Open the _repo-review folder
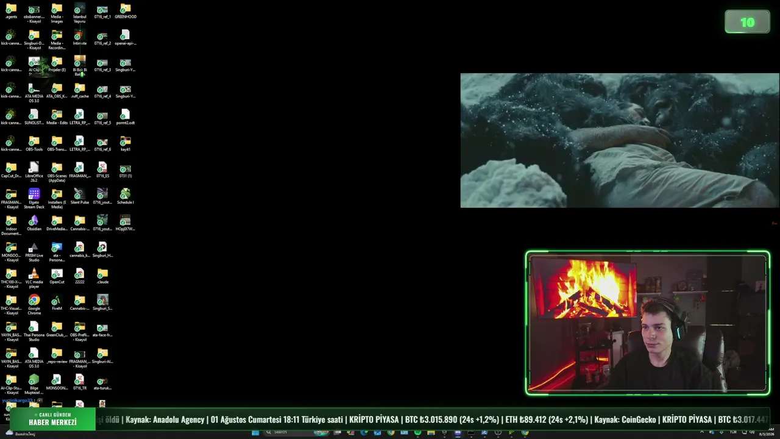The height and width of the screenshot is (439, 780). [x=57, y=356]
